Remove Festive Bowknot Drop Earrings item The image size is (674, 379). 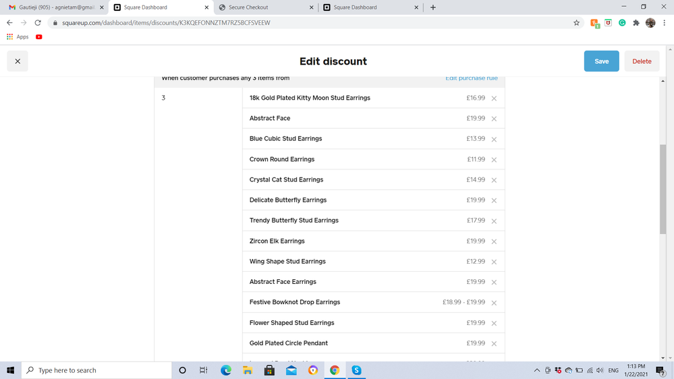pyautogui.click(x=494, y=303)
